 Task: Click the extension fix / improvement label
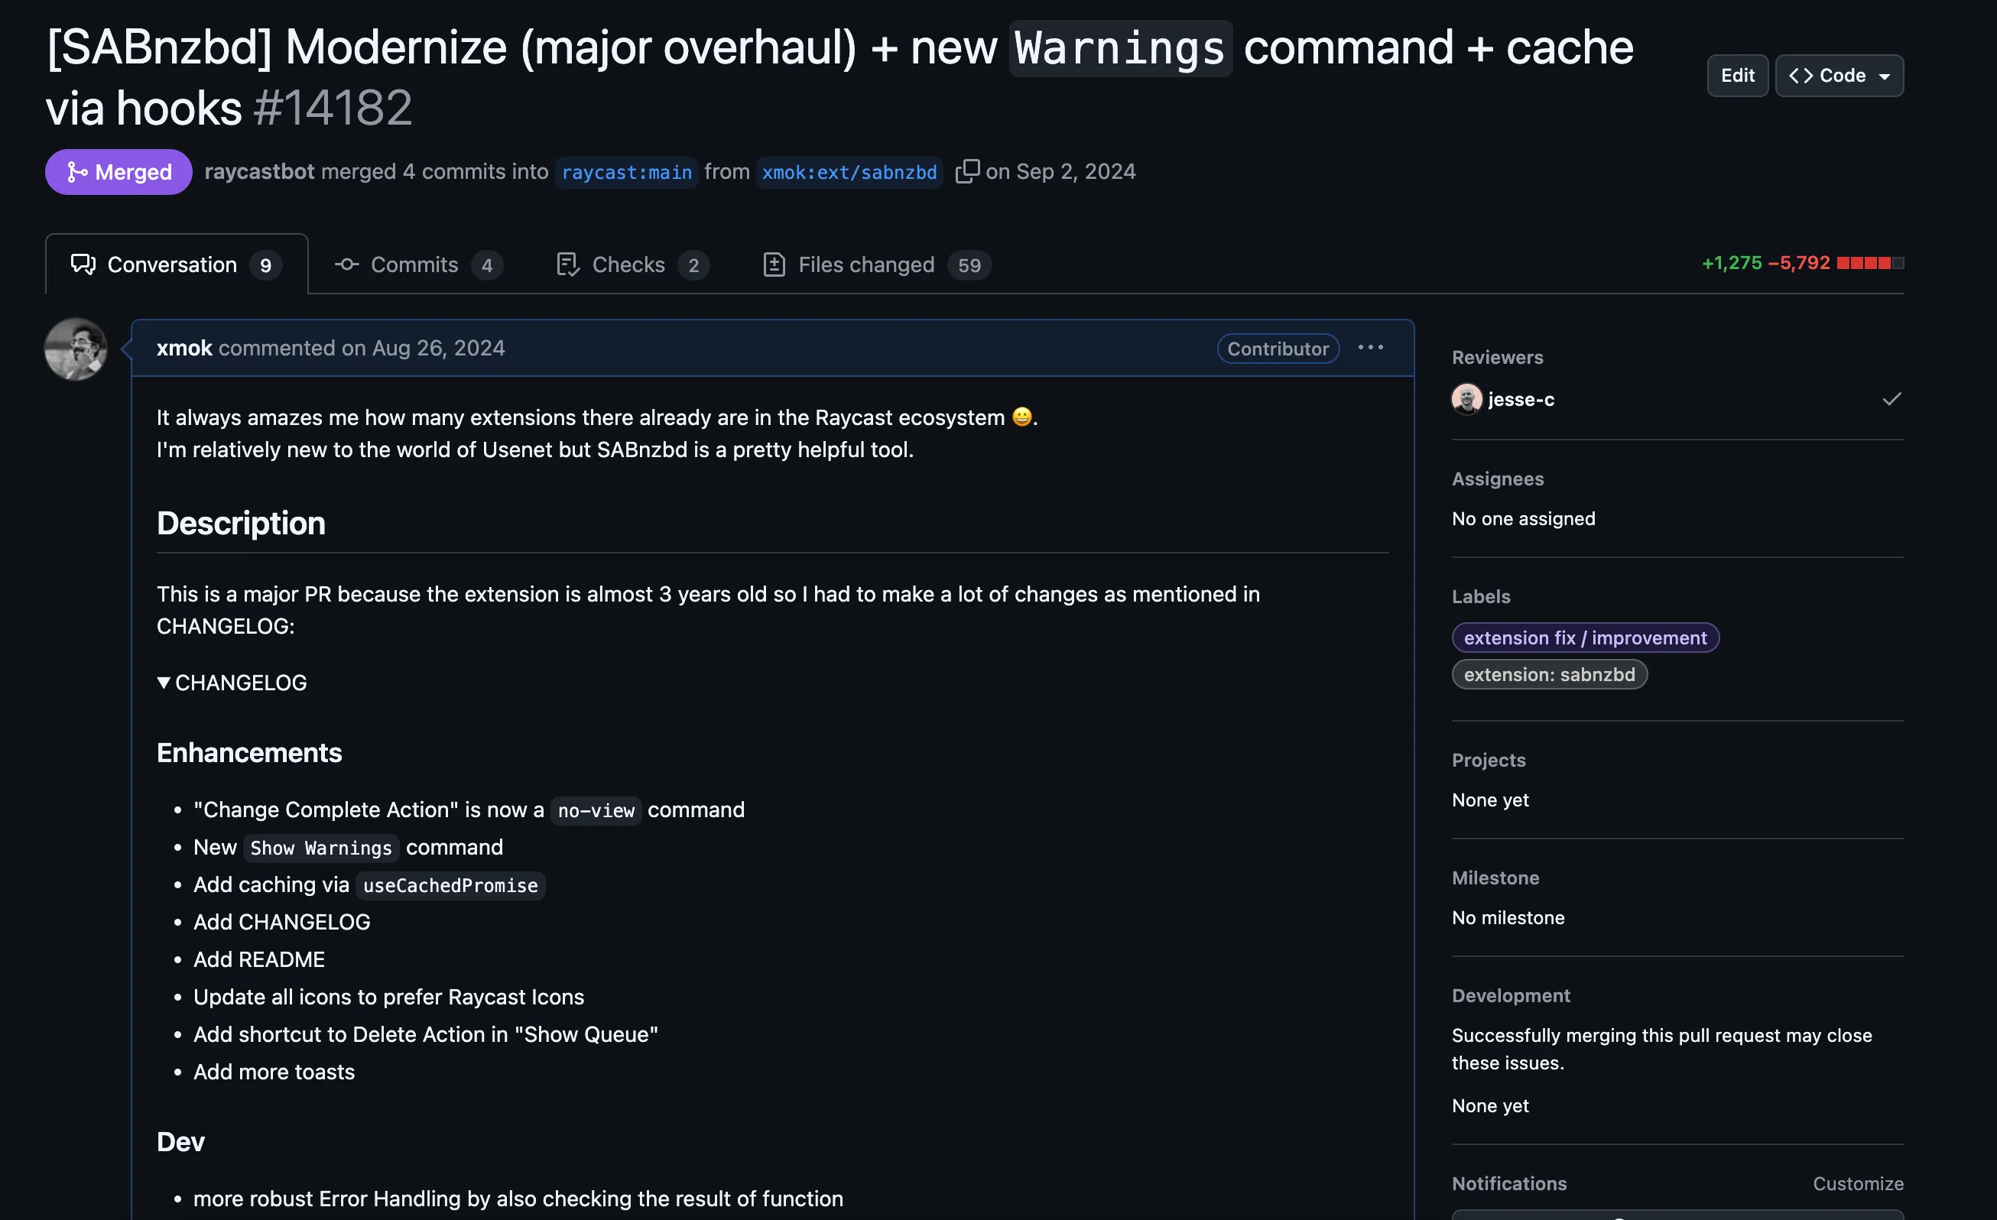pos(1584,638)
